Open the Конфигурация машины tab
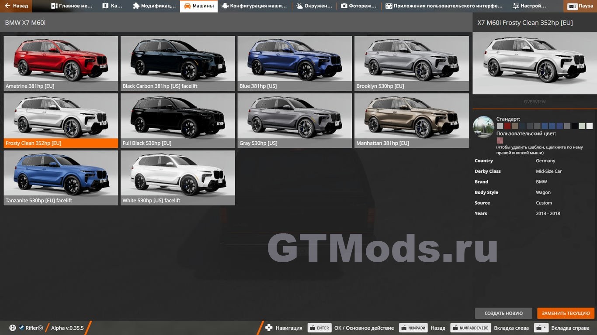This screenshot has height=335, width=597. [x=254, y=6]
